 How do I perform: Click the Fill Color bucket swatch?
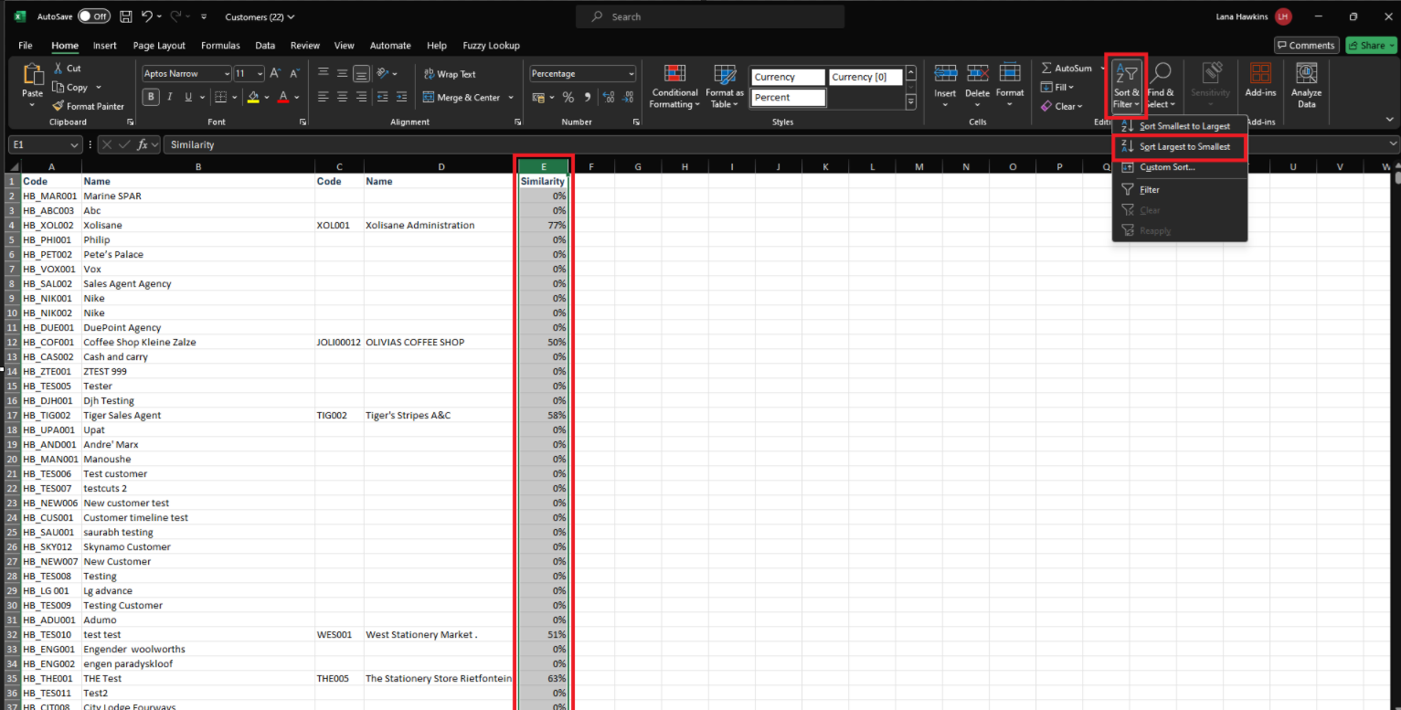tap(253, 97)
